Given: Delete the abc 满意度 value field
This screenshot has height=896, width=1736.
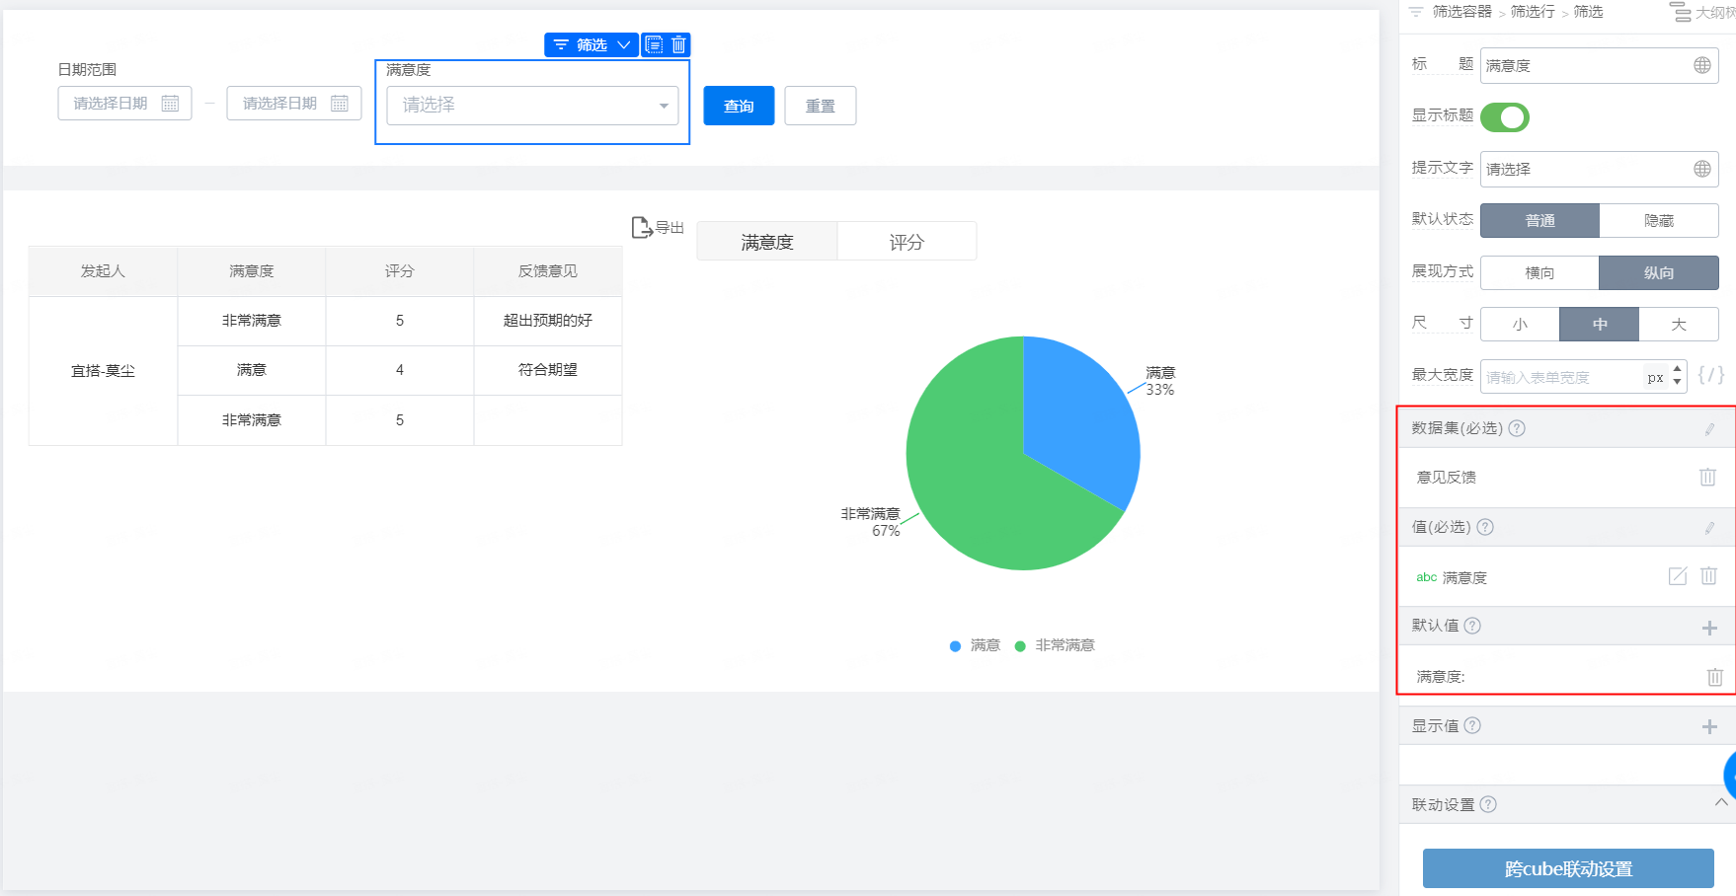Looking at the screenshot, I should [x=1709, y=576].
